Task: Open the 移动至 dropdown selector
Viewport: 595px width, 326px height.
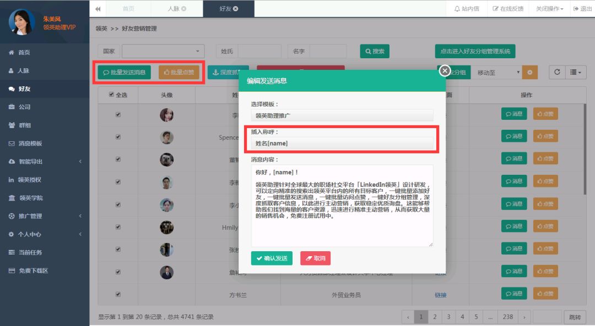Action: click(x=496, y=72)
